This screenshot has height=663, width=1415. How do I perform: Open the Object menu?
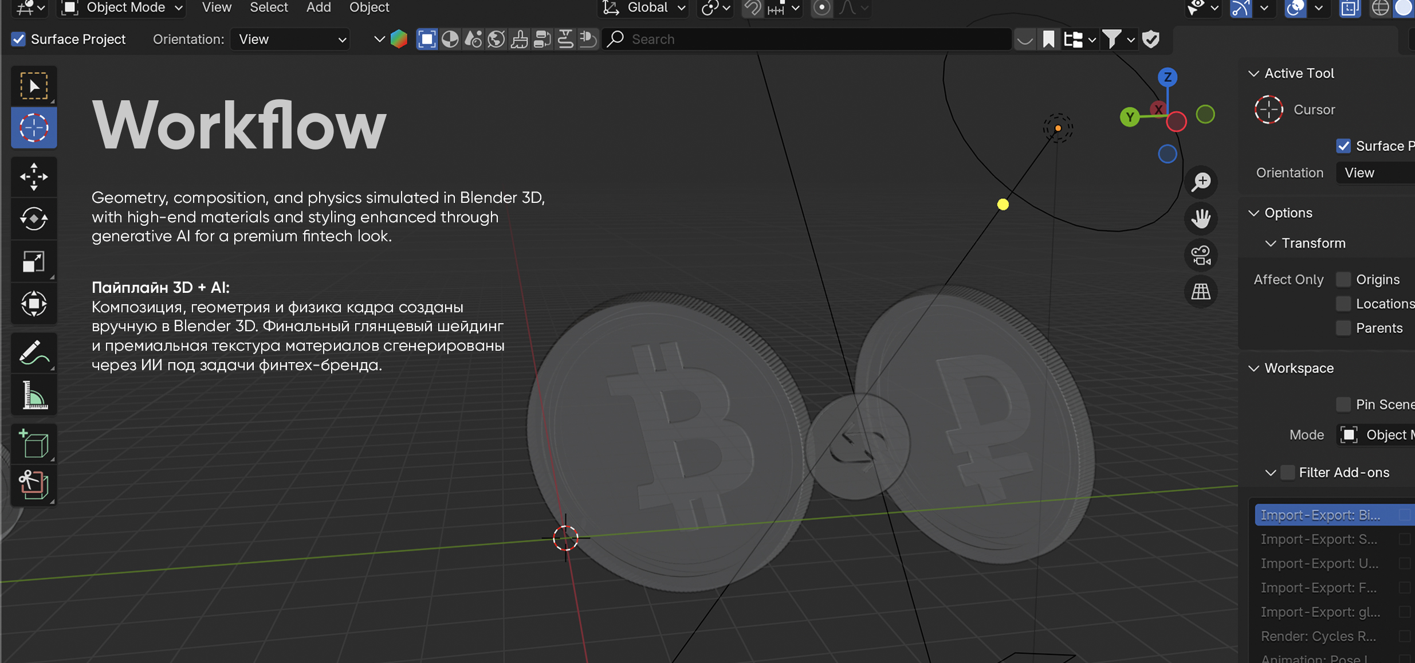370,7
